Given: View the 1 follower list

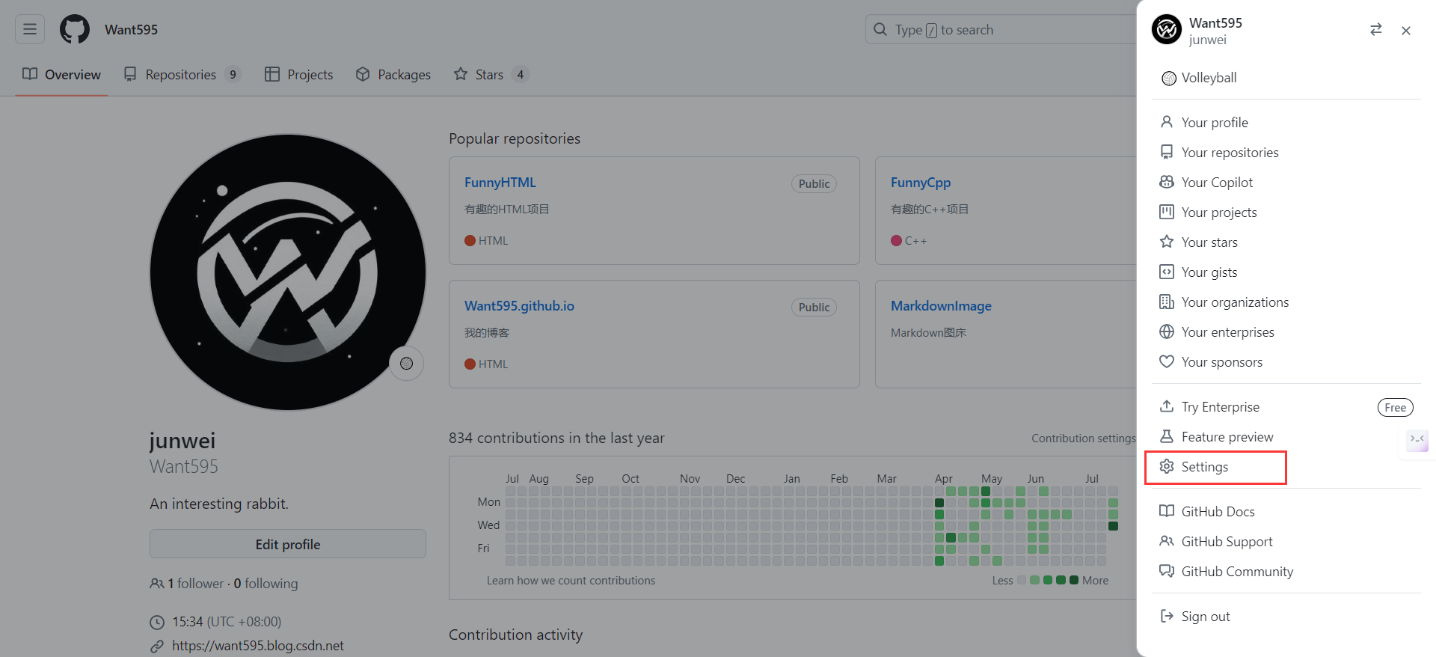Looking at the screenshot, I should (x=195, y=583).
